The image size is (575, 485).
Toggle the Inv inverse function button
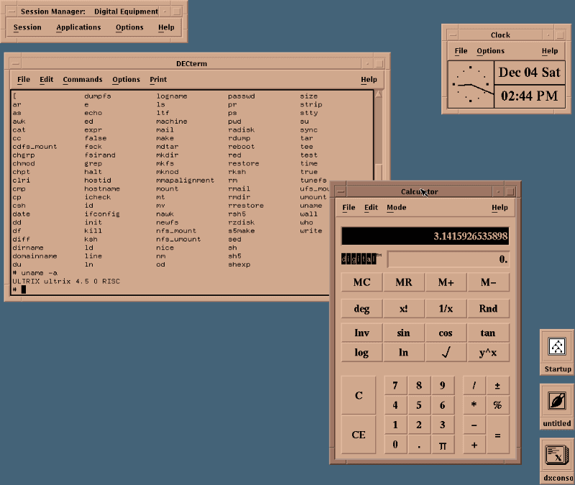point(362,333)
